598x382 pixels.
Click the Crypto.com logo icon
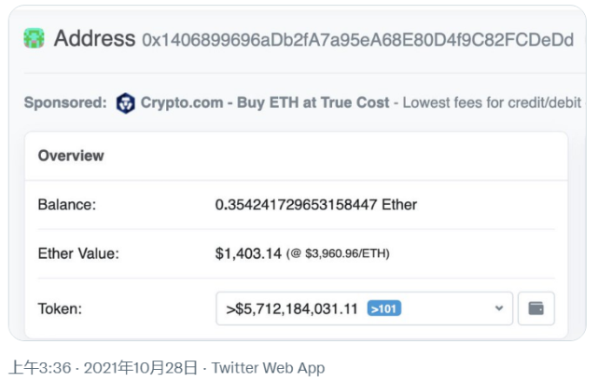coord(125,103)
